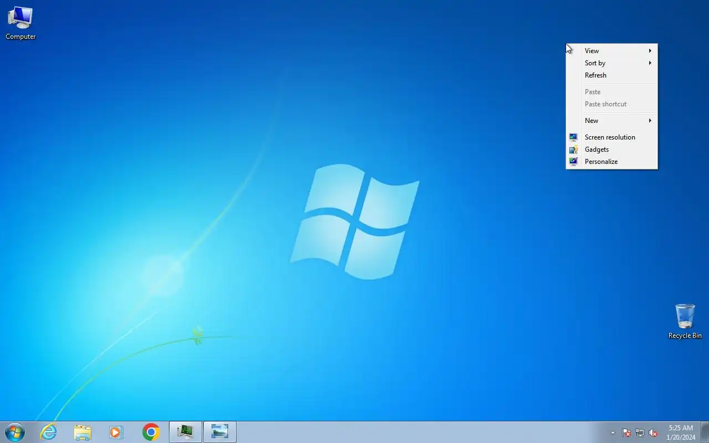Open Windows Explorer folder icon in taskbar
Image resolution: width=709 pixels, height=443 pixels.
[x=83, y=432]
